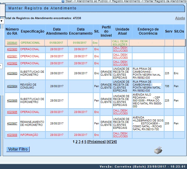
Task: Open RA 4020988 informação record
Action: click(12, 135)
